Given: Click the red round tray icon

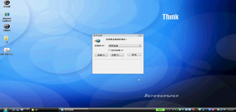Looking at the screenshot, I should click(213, 110).
